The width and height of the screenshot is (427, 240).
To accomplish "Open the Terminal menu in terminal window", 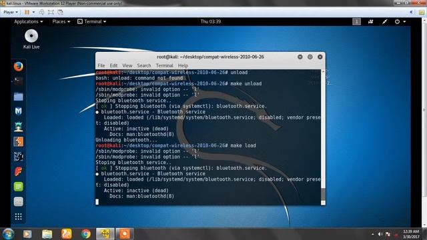I will click(164, 65).
